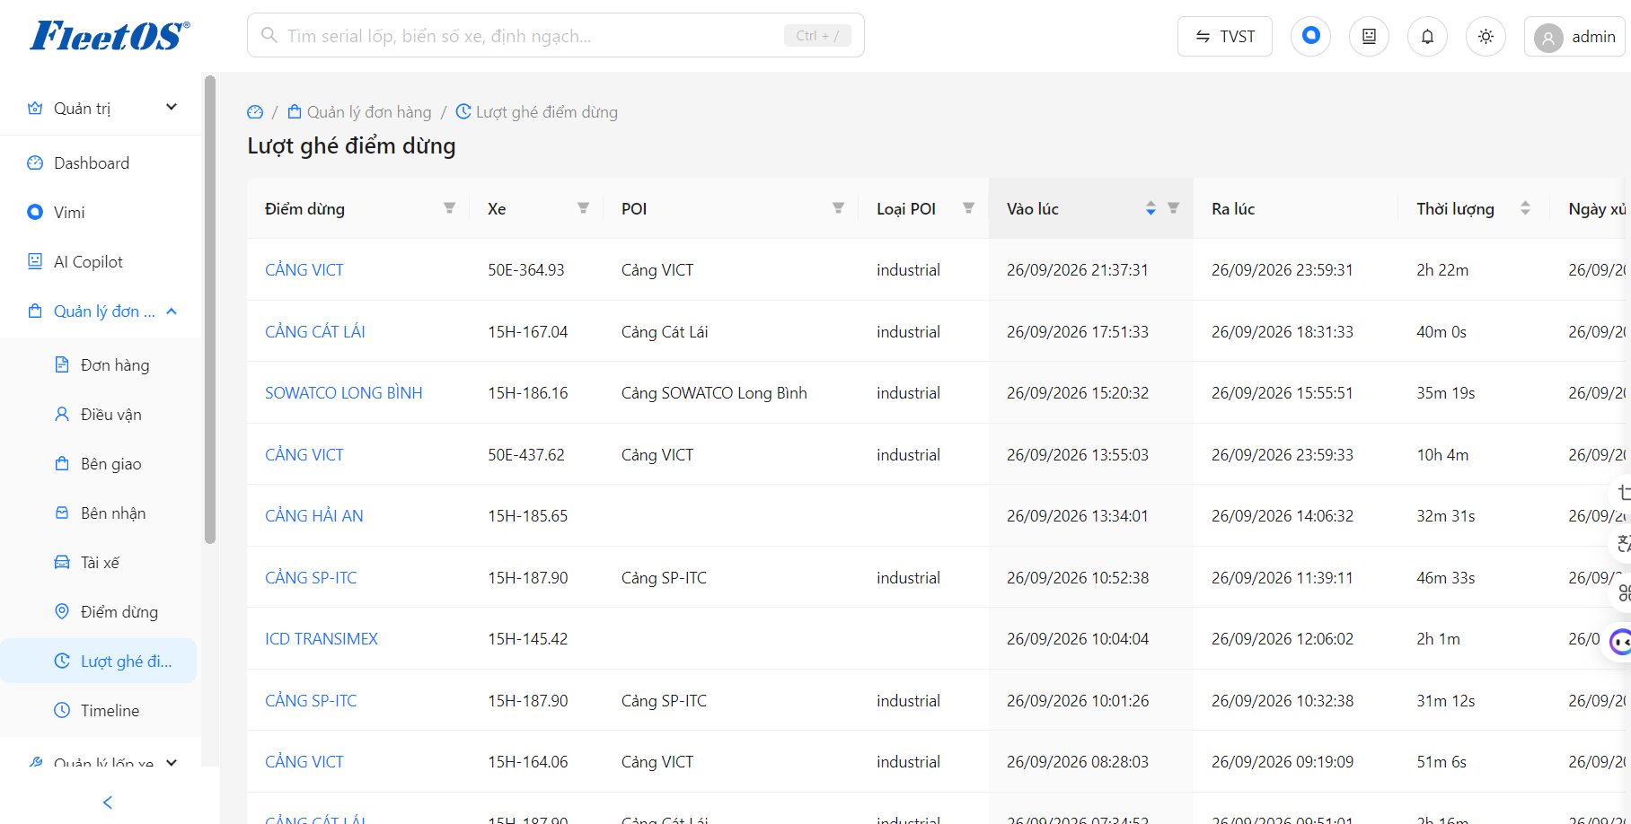This screenshot has height=824, width=1631.
Task: Open ICD TRANSIMEX stop link
Action: [x=322, y=639]
